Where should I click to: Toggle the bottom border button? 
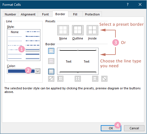click(51, 71)
